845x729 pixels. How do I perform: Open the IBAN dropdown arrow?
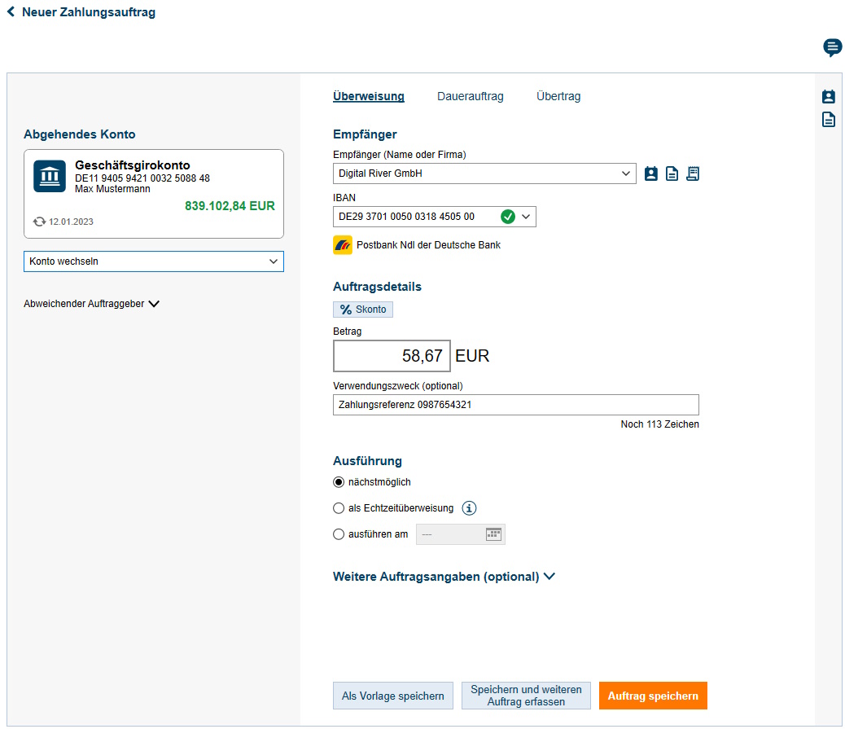(x=526, y=217)
